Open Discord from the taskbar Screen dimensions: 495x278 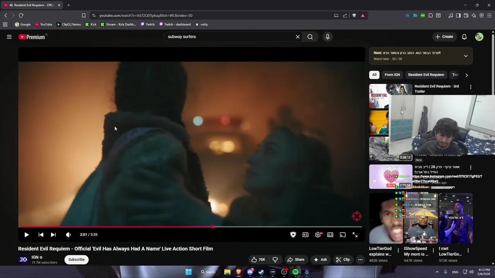[250, 272]
